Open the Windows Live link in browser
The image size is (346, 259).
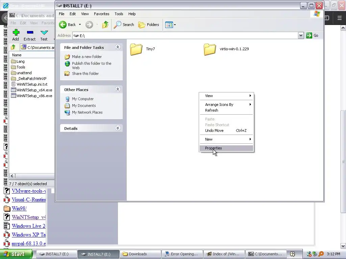tap(28, 226)
